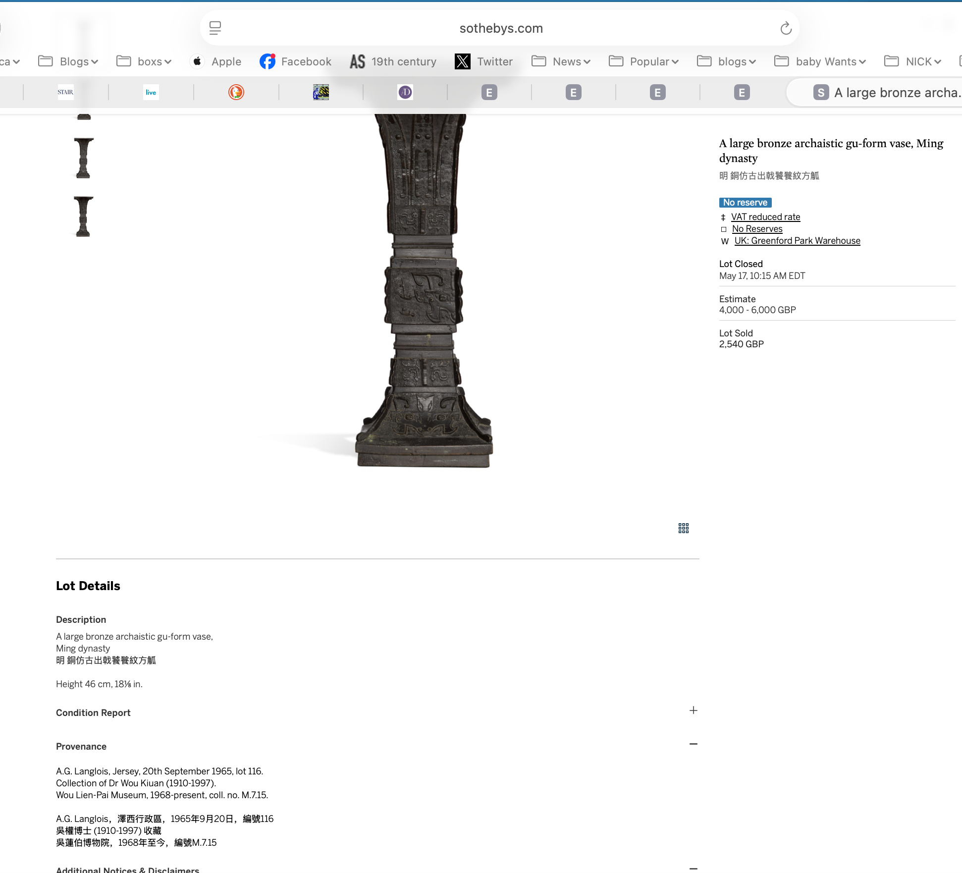The image size is (962, 873).
Task: Open the STAIR pinned tab
Action: 65,92
